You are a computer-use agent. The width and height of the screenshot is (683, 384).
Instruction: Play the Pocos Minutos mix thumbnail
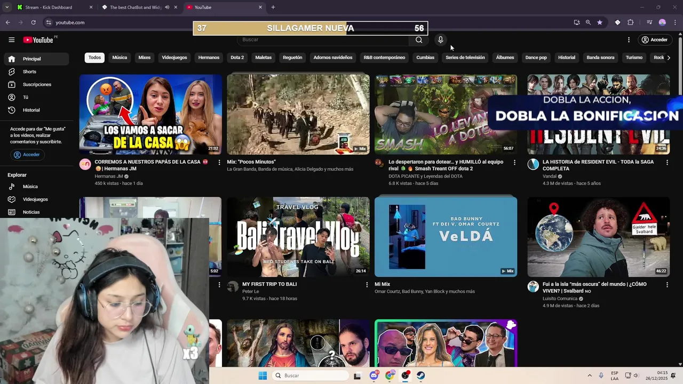[298, 115]
